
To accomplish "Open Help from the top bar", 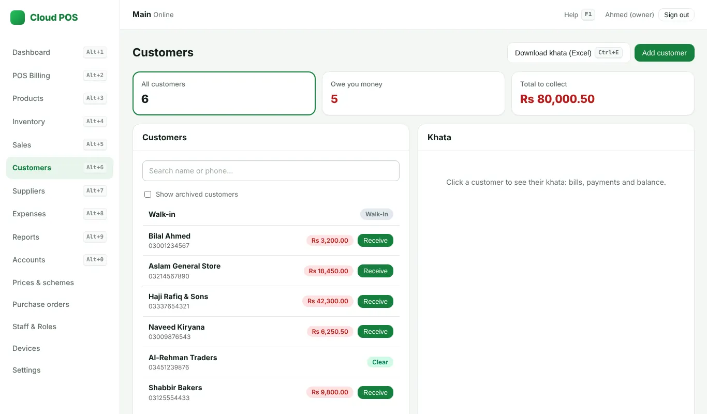I will click(x=579, y=15).
